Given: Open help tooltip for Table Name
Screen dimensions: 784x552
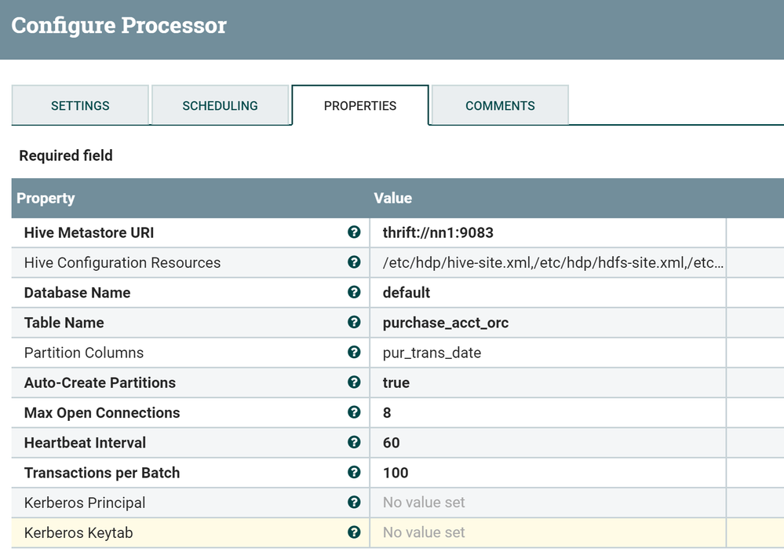Looking at the screenshot, I should point(354,322).
